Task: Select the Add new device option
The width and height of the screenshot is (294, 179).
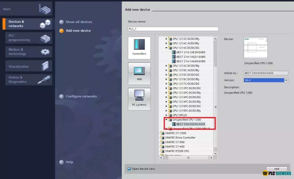Action: coord(78,31)
